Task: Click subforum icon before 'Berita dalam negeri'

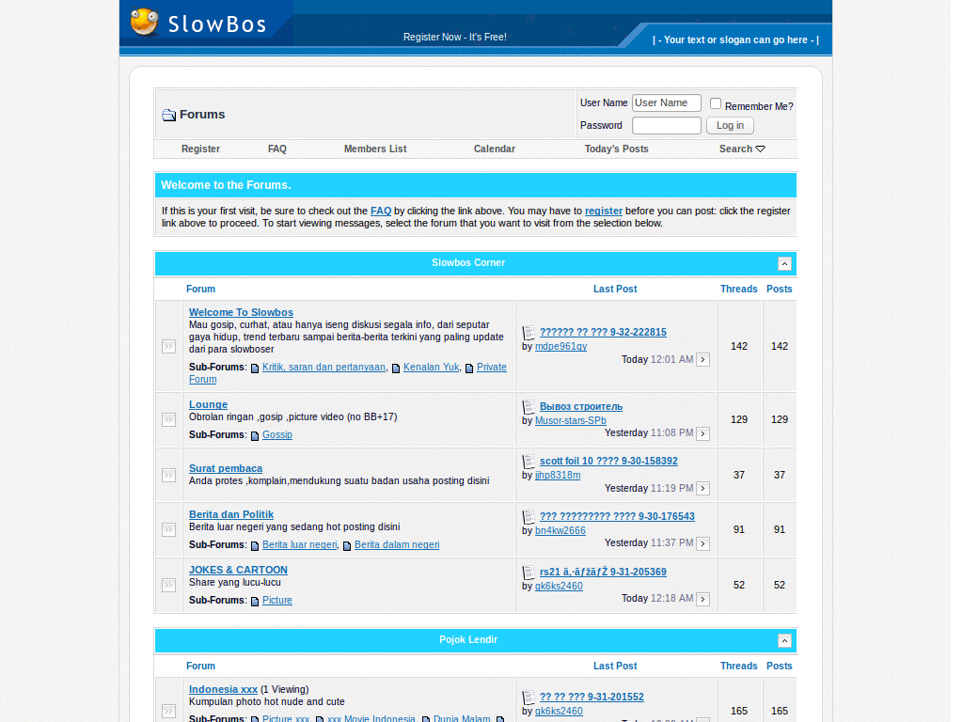Action: (347, 546)
